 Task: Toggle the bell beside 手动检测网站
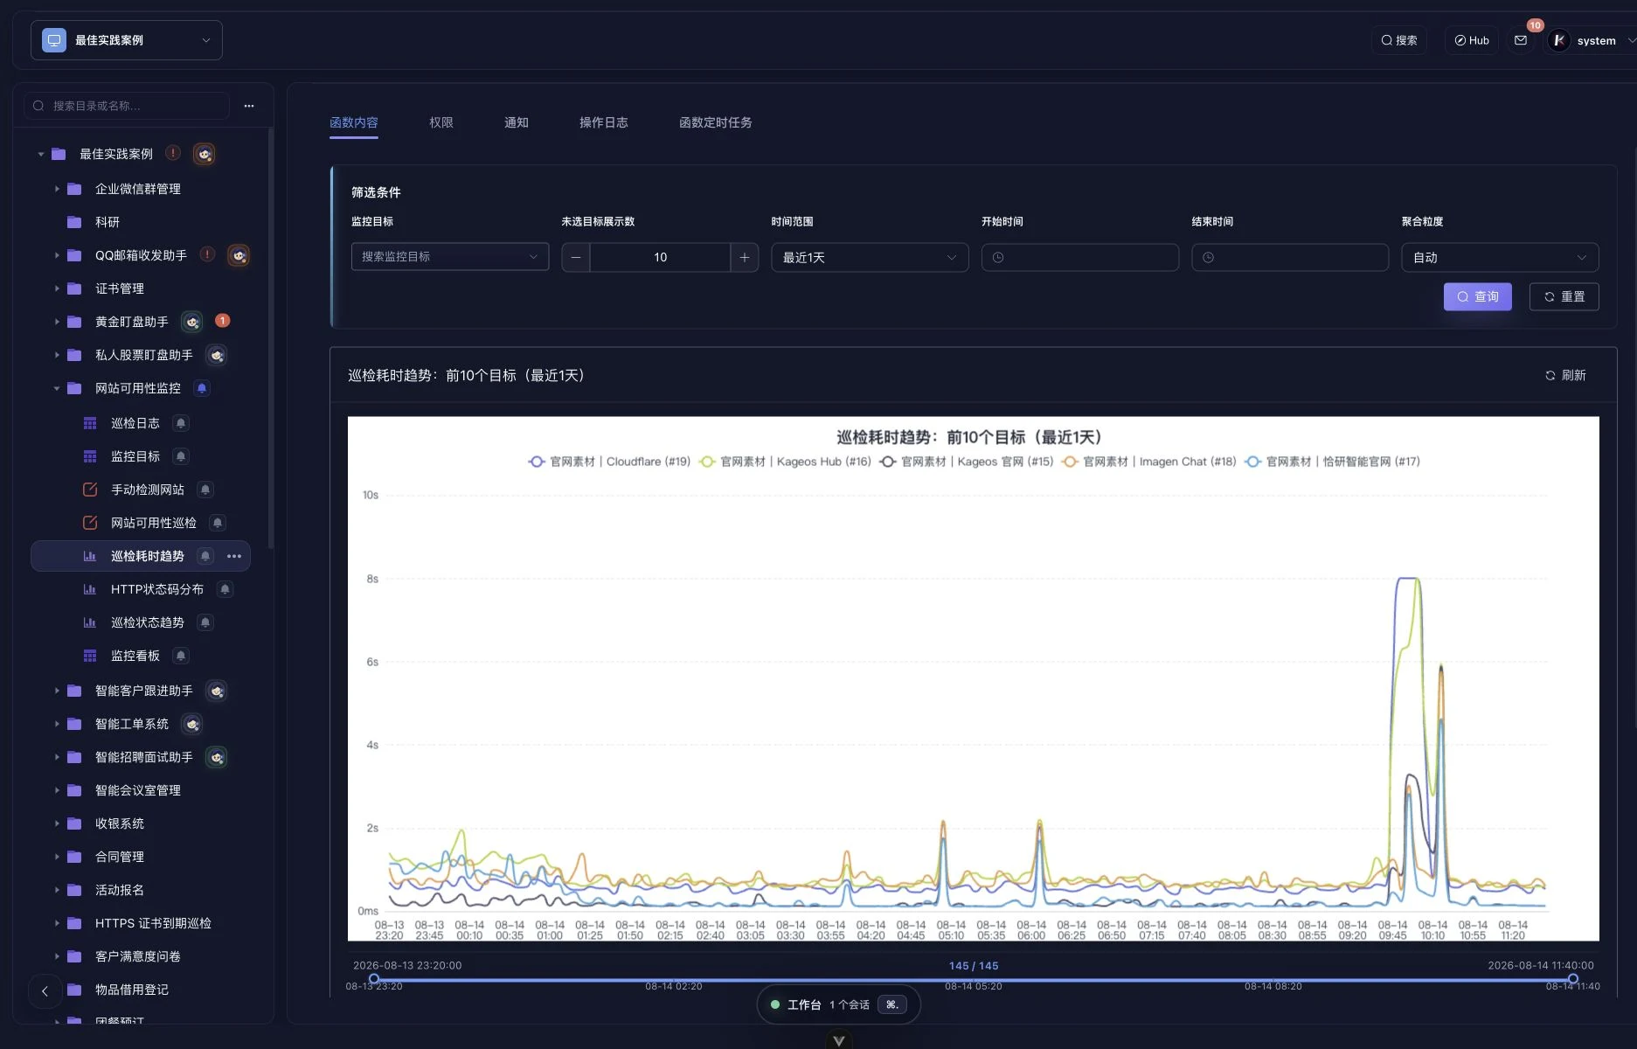click(205, 490)
